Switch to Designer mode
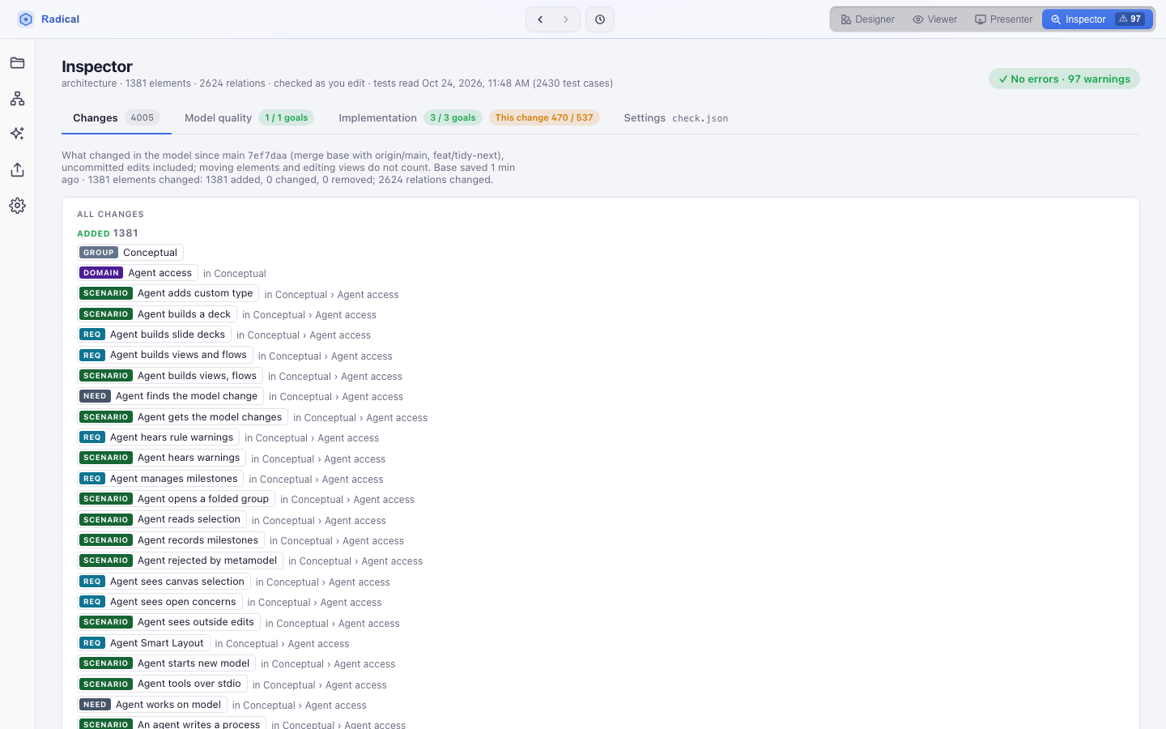The width and height of the screenshot is (1166, 729). tap(867, 19)
